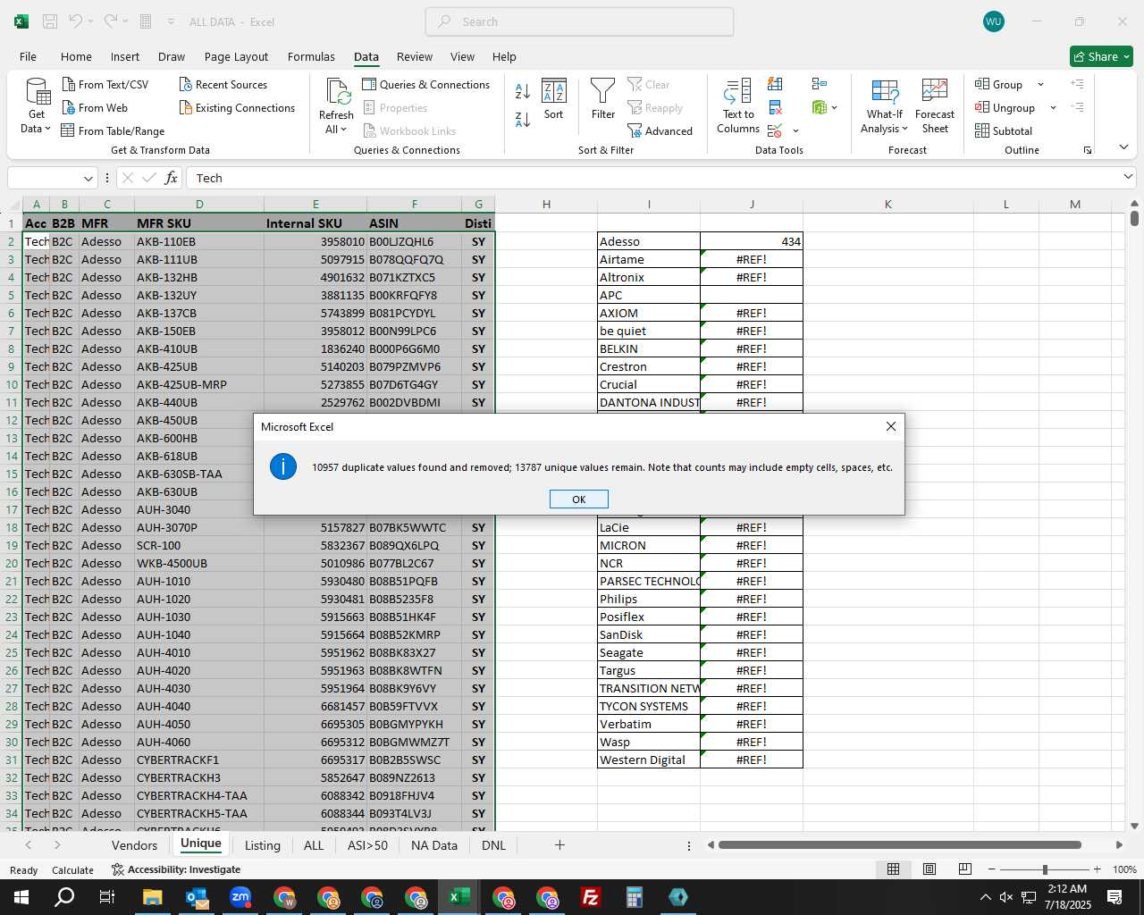This screenshot has height=915, width=1144.
Task: Click the Insert Function fx icon
Action: tap(171, 178)
